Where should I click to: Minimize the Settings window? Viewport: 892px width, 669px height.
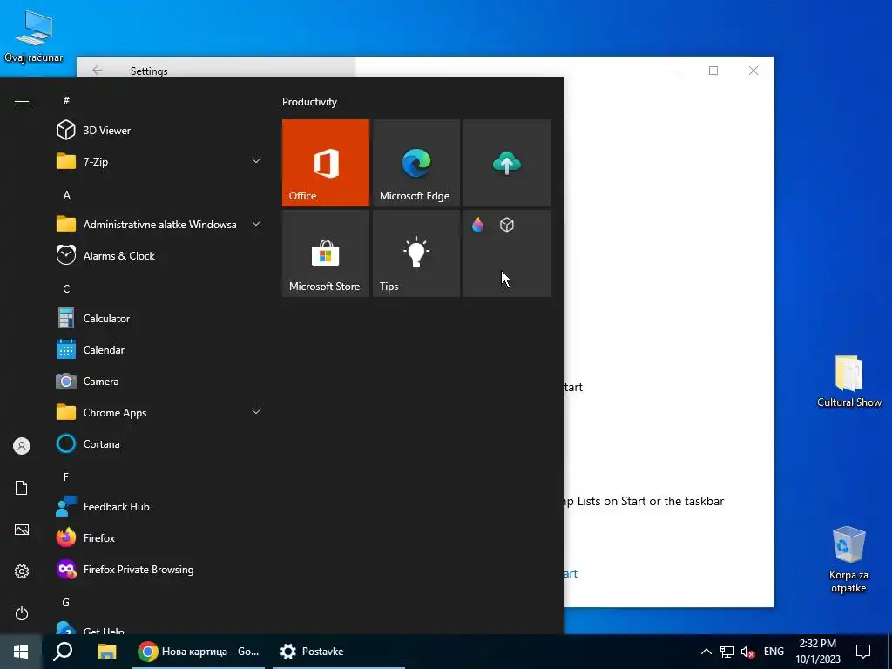coord(673,71)
